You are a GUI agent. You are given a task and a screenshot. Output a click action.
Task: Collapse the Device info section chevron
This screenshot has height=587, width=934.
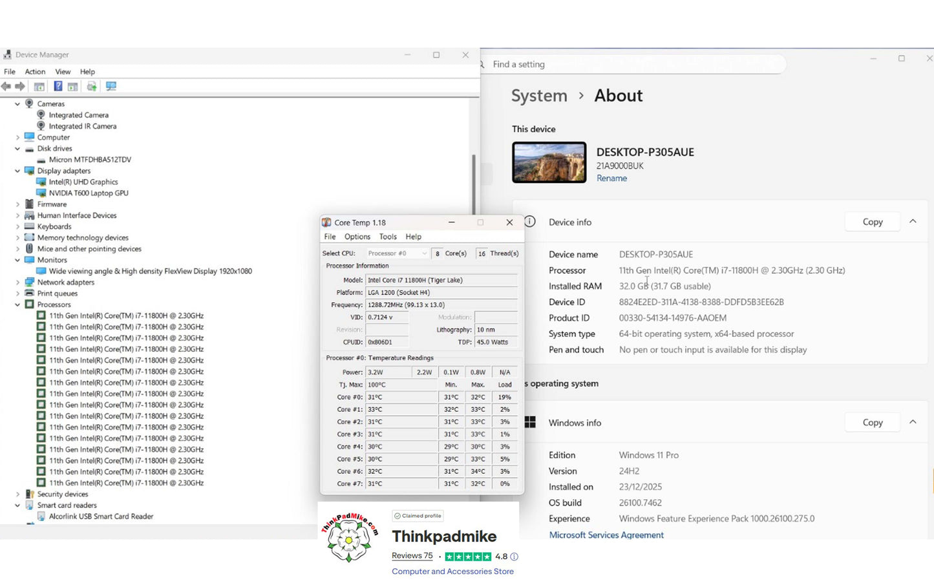(x=913, y=222)
